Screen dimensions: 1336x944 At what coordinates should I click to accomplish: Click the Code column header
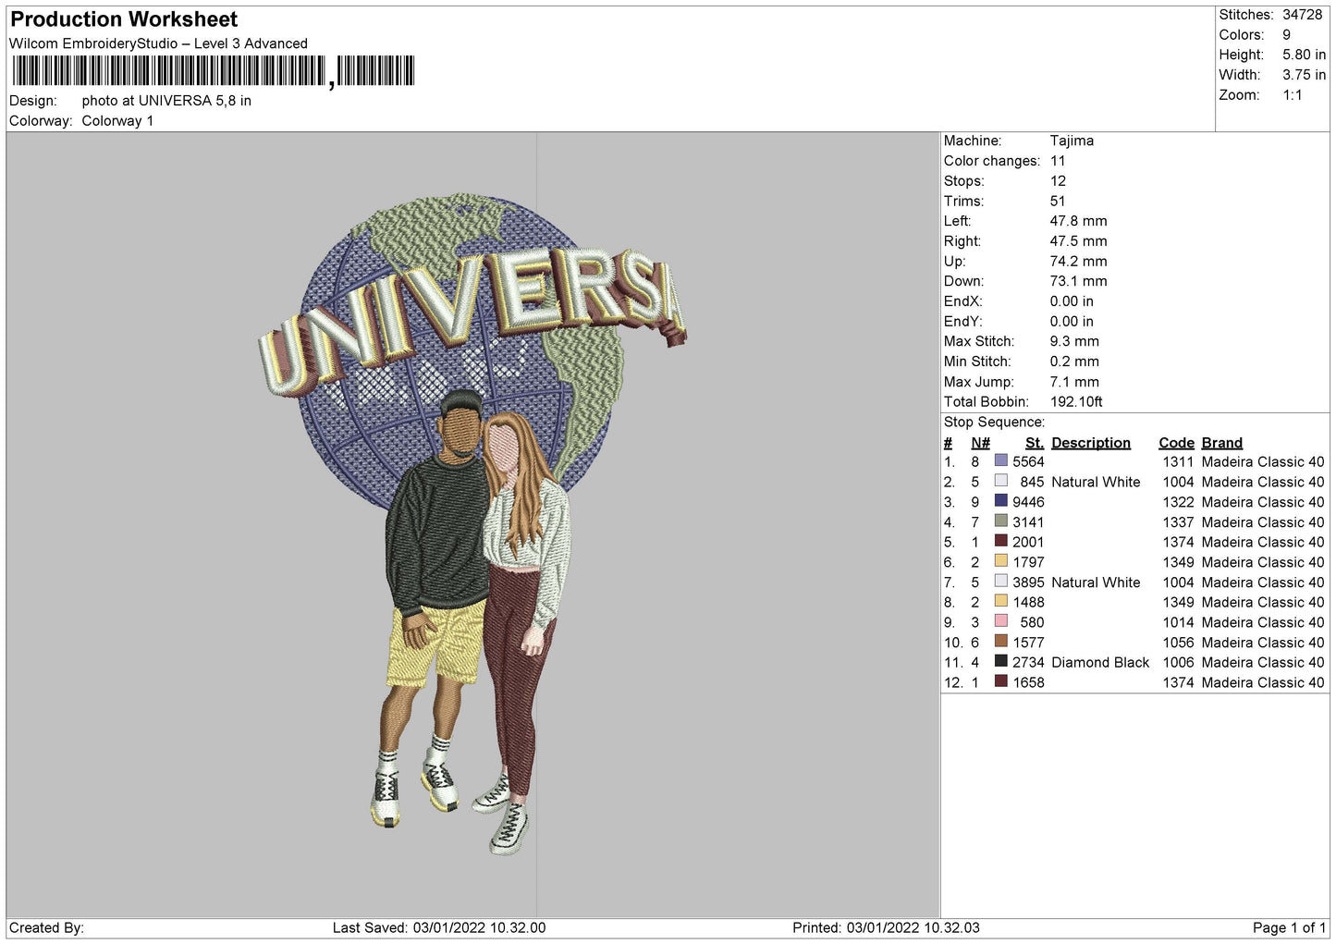[1176, 443]
